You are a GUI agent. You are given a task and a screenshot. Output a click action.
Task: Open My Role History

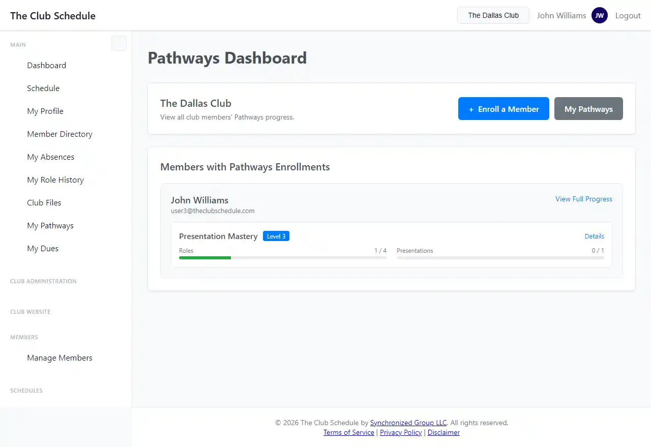click(55, 180)
